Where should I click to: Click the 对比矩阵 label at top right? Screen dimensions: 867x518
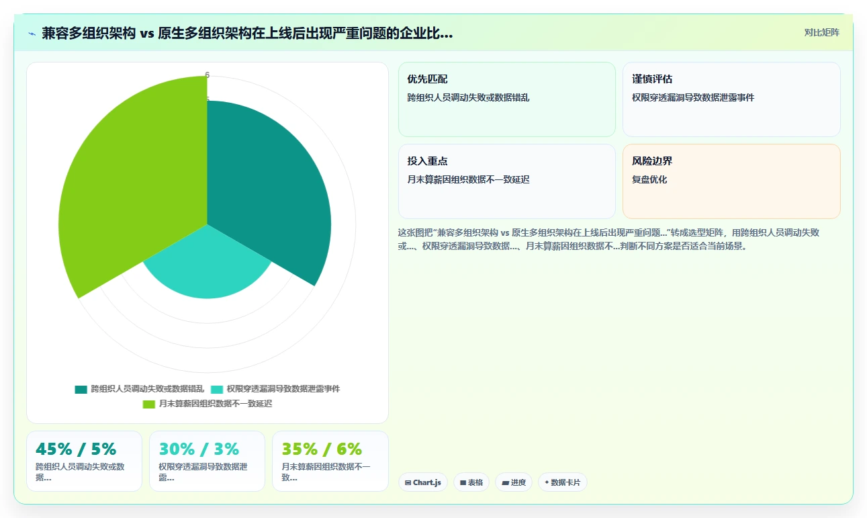coord(821,32)
